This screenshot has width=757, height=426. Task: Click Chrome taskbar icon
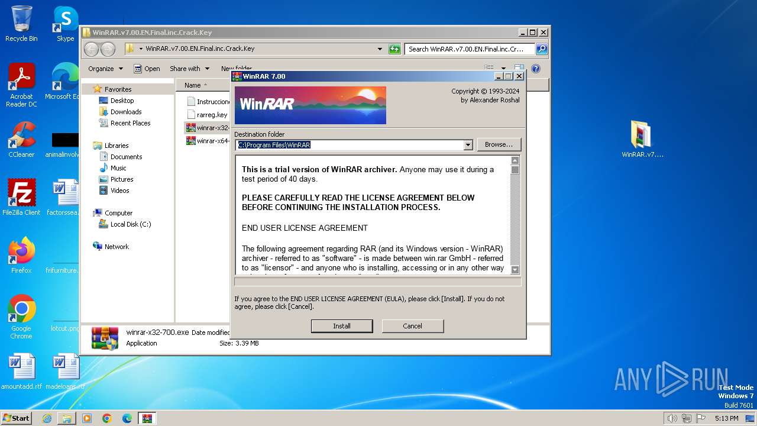click(x=107, y=418)
